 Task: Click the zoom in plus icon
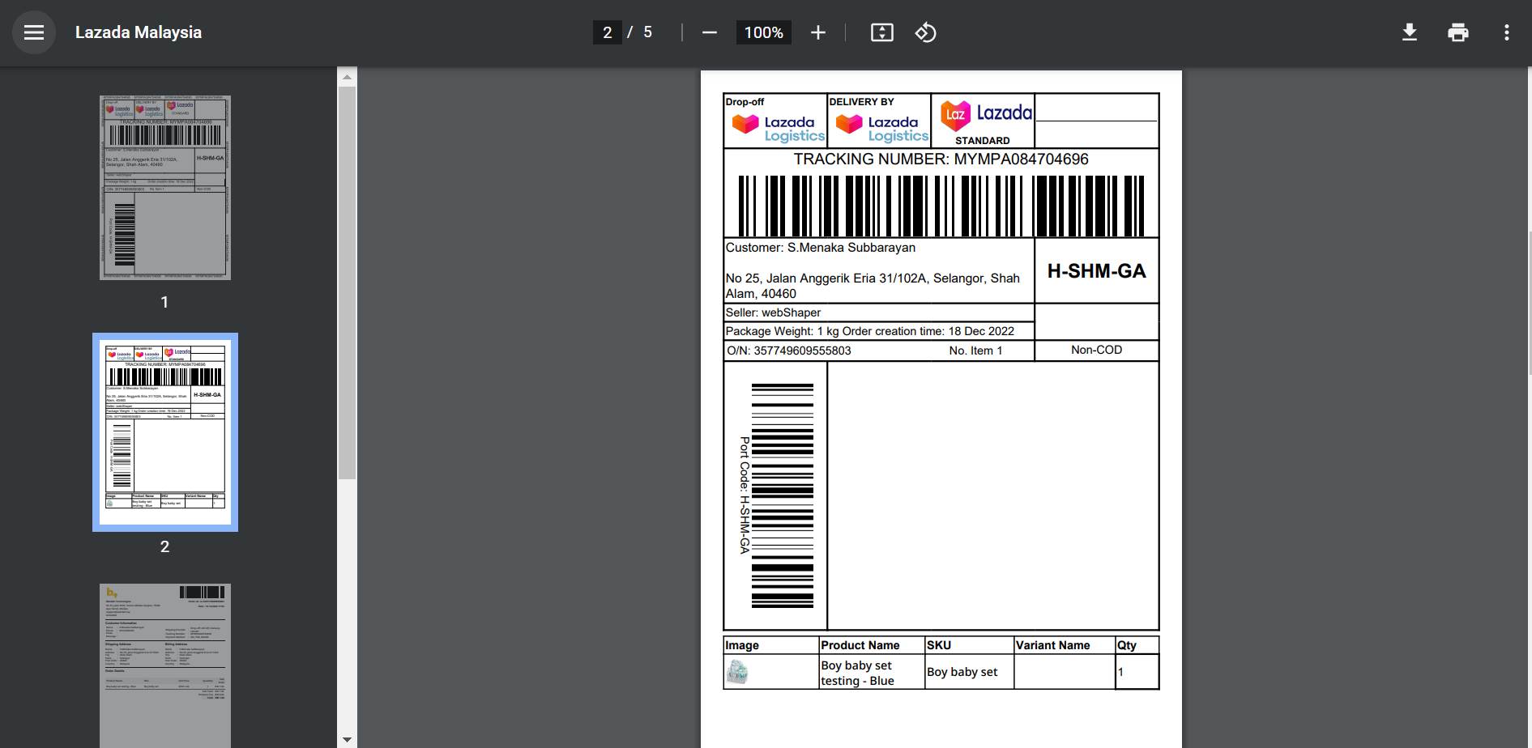point(818,32)
